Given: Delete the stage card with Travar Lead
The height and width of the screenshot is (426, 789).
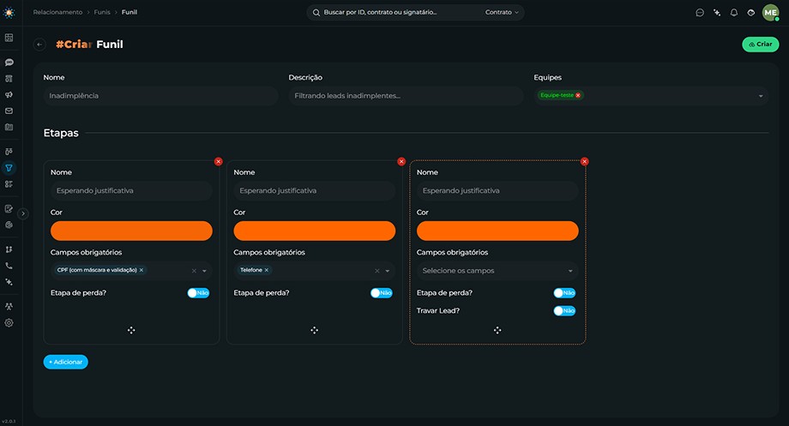Looking at the screenshot, I should (585, 161).
